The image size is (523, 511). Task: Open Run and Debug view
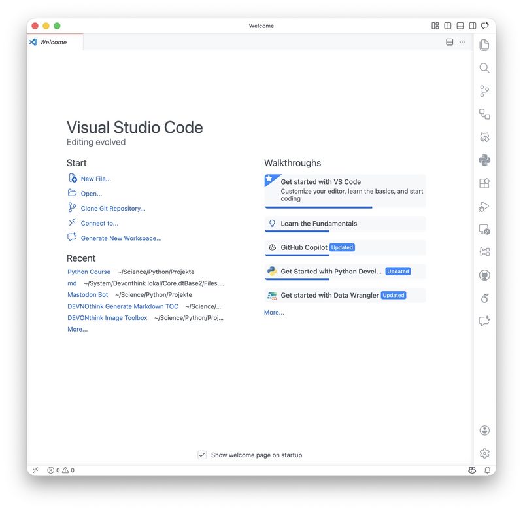(x=484, y=207)
